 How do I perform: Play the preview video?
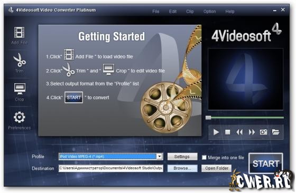216,132
